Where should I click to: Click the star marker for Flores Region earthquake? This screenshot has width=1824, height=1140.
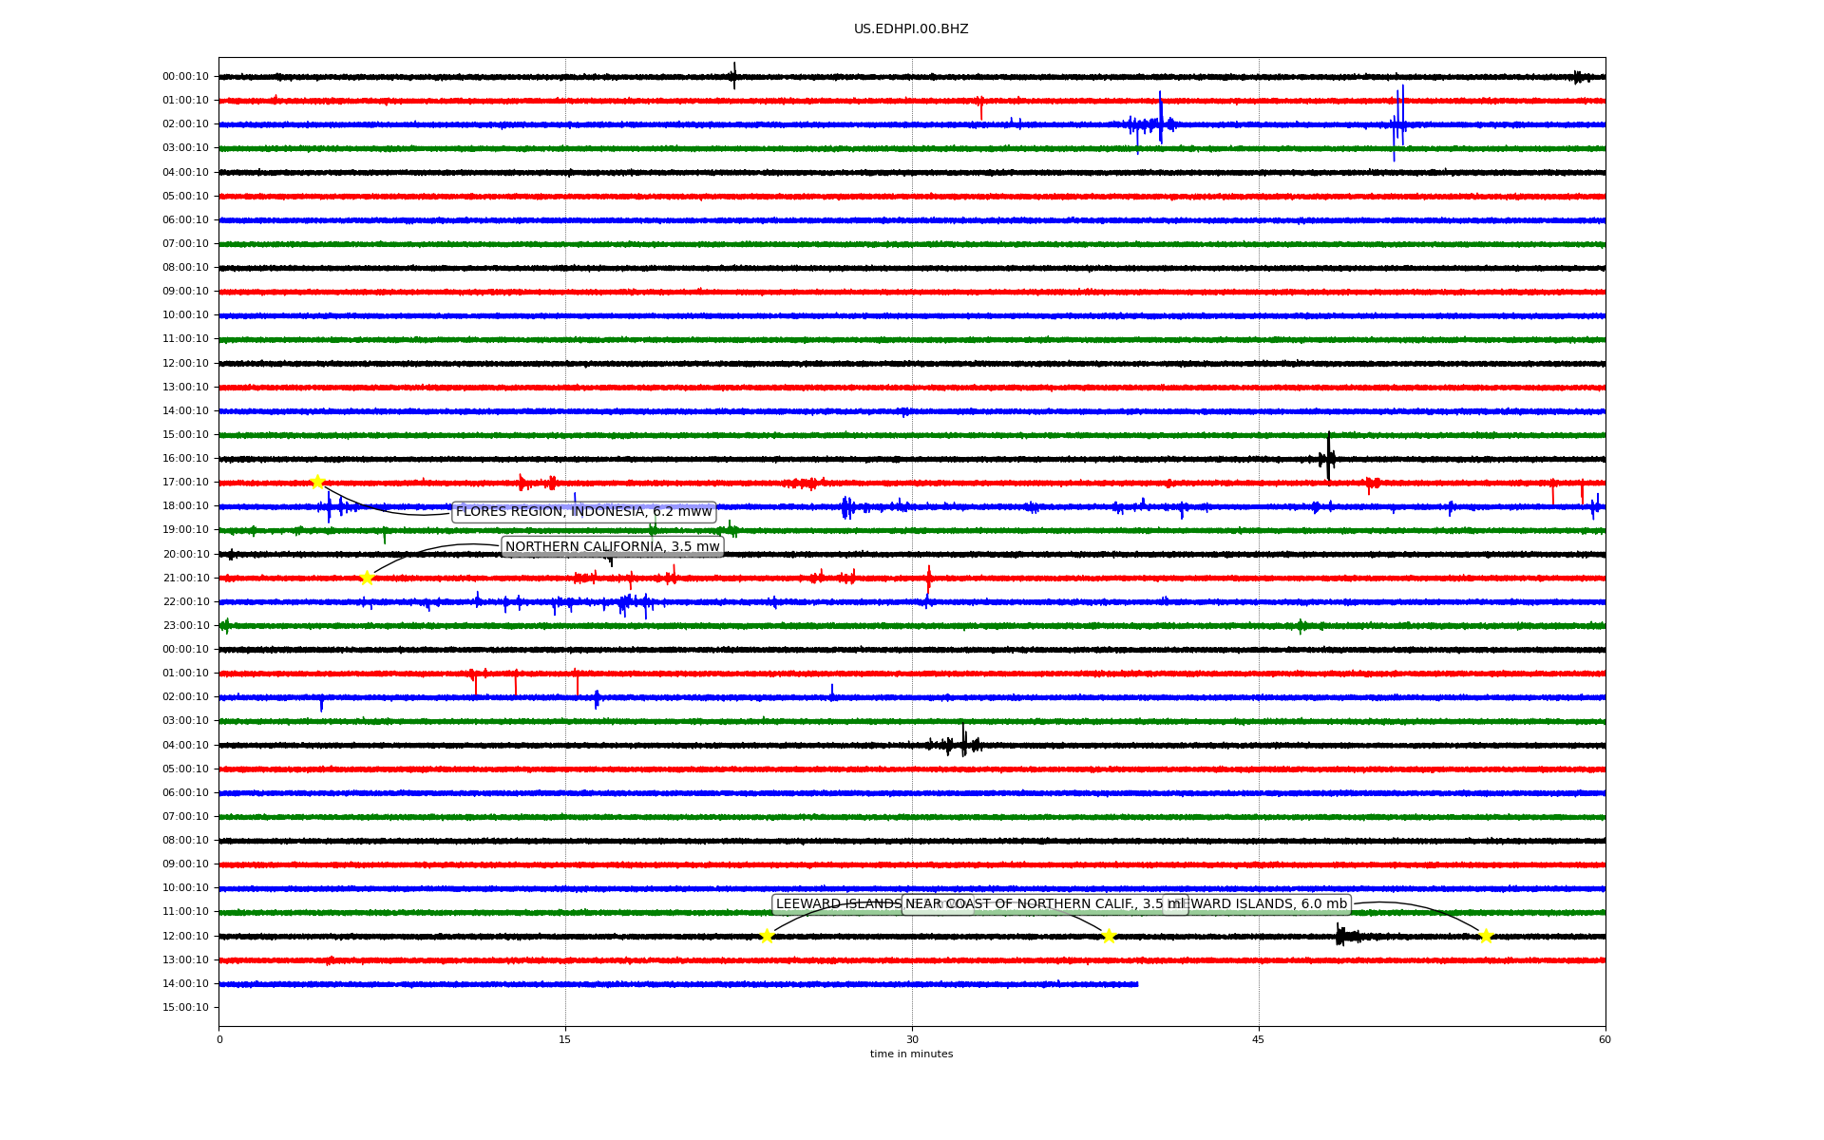click(317, 482)
